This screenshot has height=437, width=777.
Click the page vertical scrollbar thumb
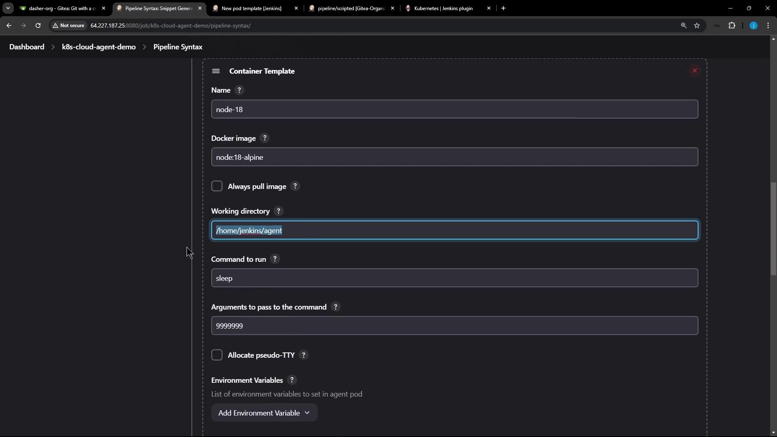tap(773, 229)
